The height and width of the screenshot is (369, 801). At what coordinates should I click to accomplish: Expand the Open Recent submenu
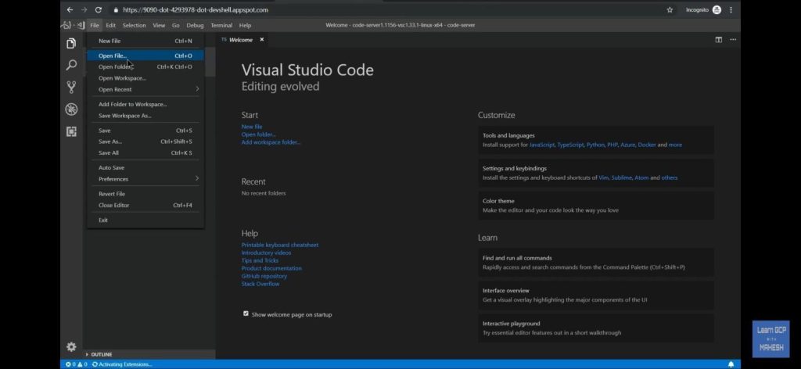click(x=145, y=89)
